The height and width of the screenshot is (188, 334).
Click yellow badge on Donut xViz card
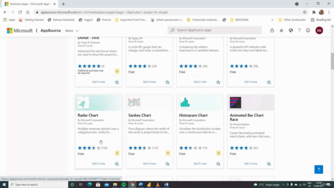(x=117, y=71)
